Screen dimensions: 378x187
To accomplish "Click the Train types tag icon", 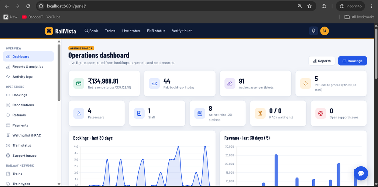I will (8, 184).
